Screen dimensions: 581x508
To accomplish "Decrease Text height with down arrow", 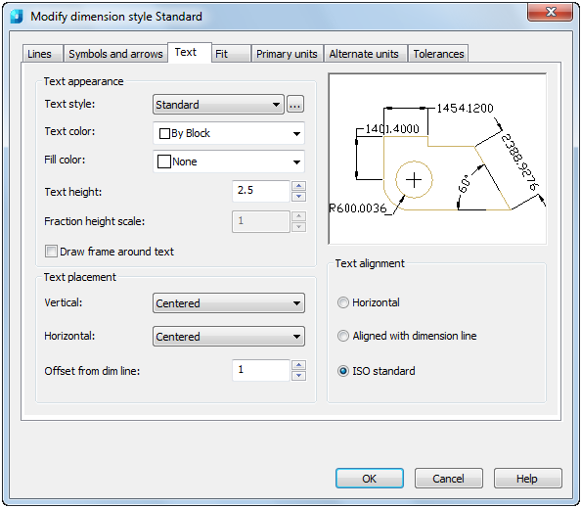I will click(x=298, y=197).
